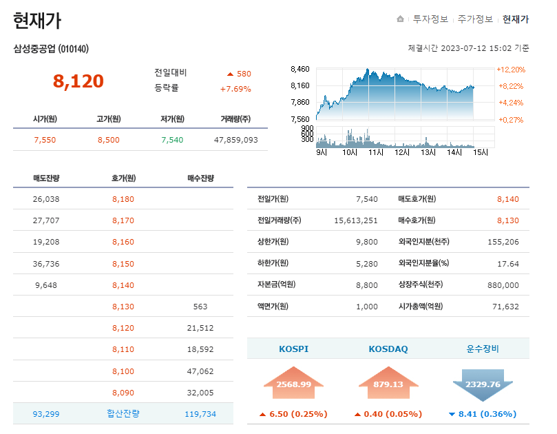Select the 운수장비 index header
This screenshot has width=557, height=434.
tap(483, 349)
